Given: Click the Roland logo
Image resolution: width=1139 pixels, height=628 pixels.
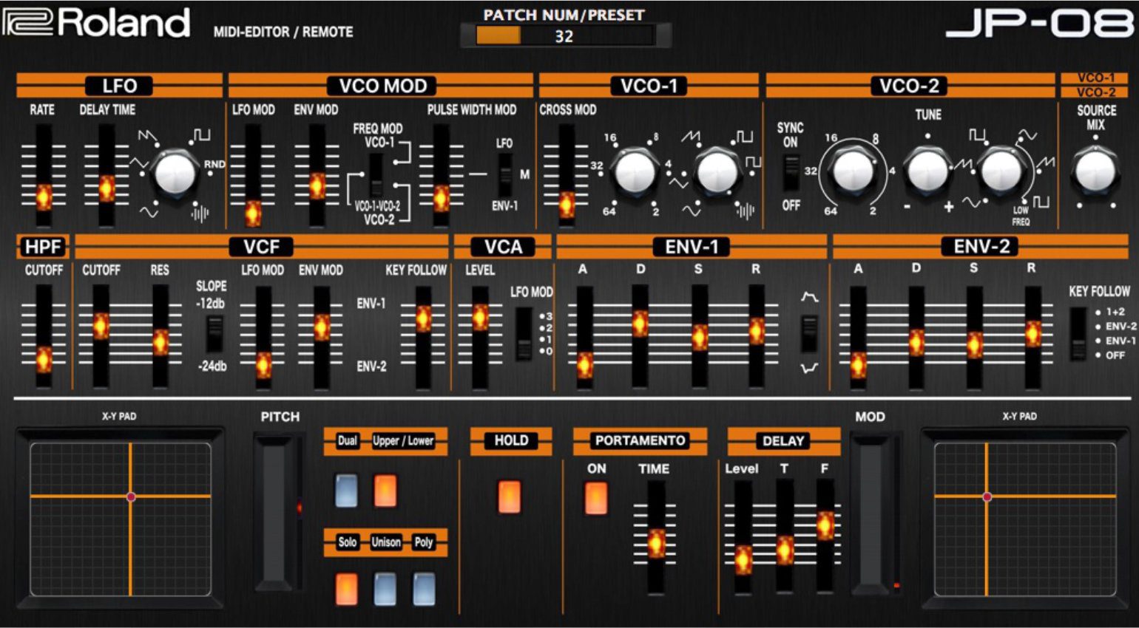Looking at the screenshot, I should point(97,22).
